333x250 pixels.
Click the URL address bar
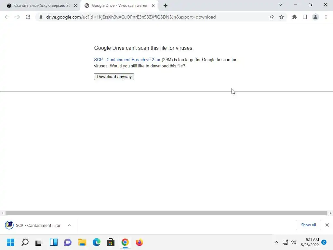(131, 17)
